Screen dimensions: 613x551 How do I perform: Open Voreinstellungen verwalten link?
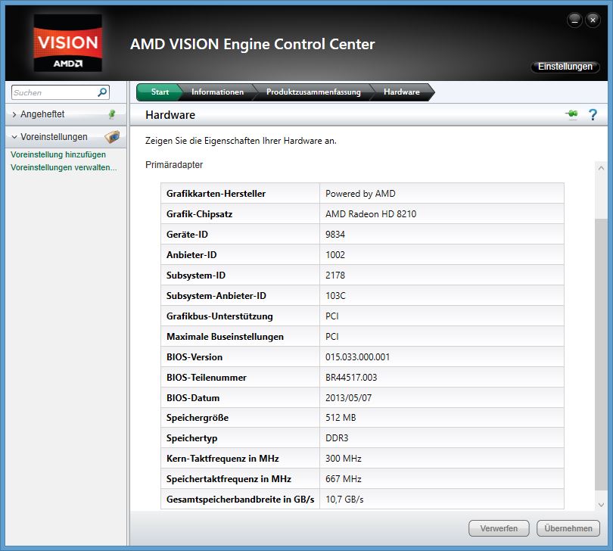pos(64,167)
